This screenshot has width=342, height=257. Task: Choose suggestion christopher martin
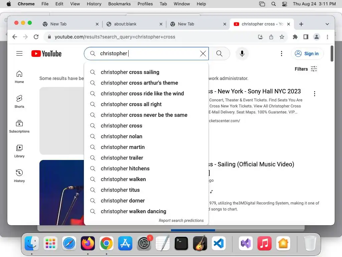click(146, 147)
